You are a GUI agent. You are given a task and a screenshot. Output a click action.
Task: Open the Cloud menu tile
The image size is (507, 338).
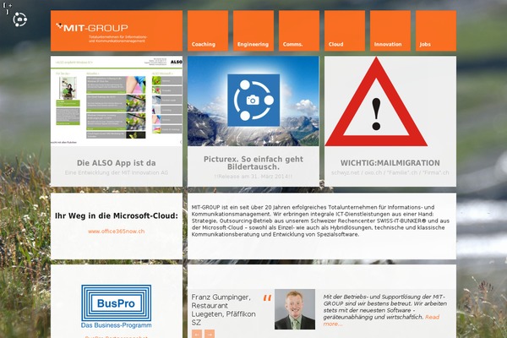[x=345, y=30]
